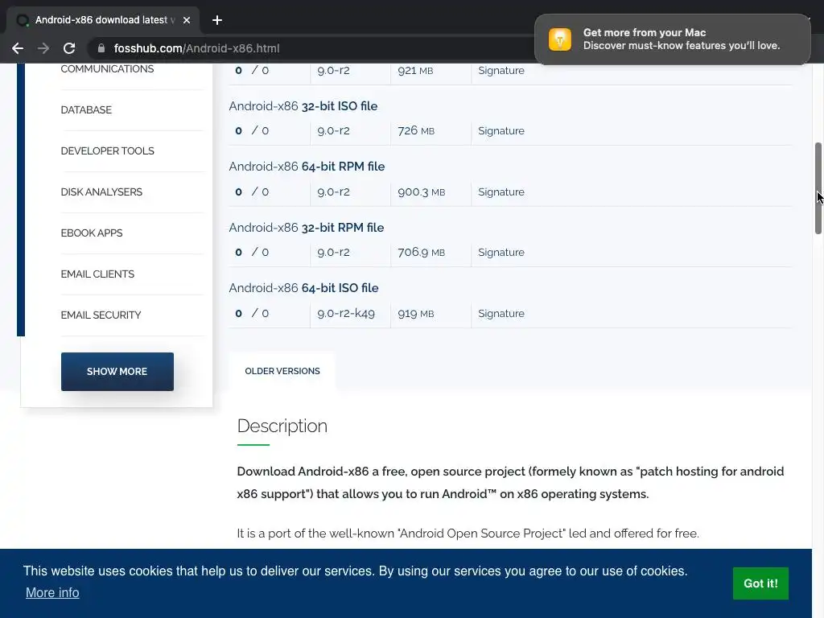Click the 706.9 MB file size
Screen dimensions: 824x618
coord(422,252)
